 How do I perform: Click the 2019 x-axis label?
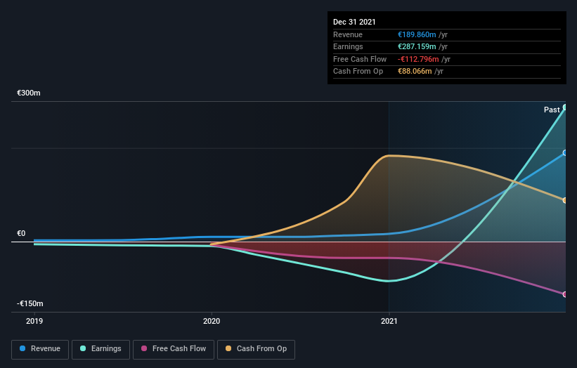click(34, 321)
